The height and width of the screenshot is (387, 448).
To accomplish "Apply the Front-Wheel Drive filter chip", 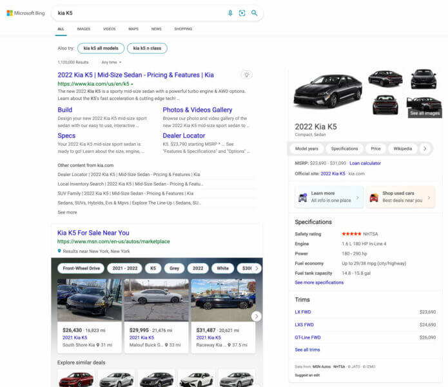I will (81, 268).
